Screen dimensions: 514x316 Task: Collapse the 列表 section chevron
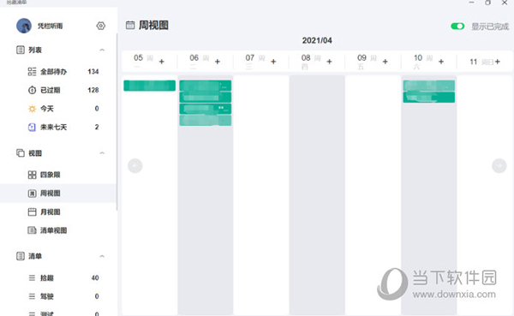click(x=102, y=51)
